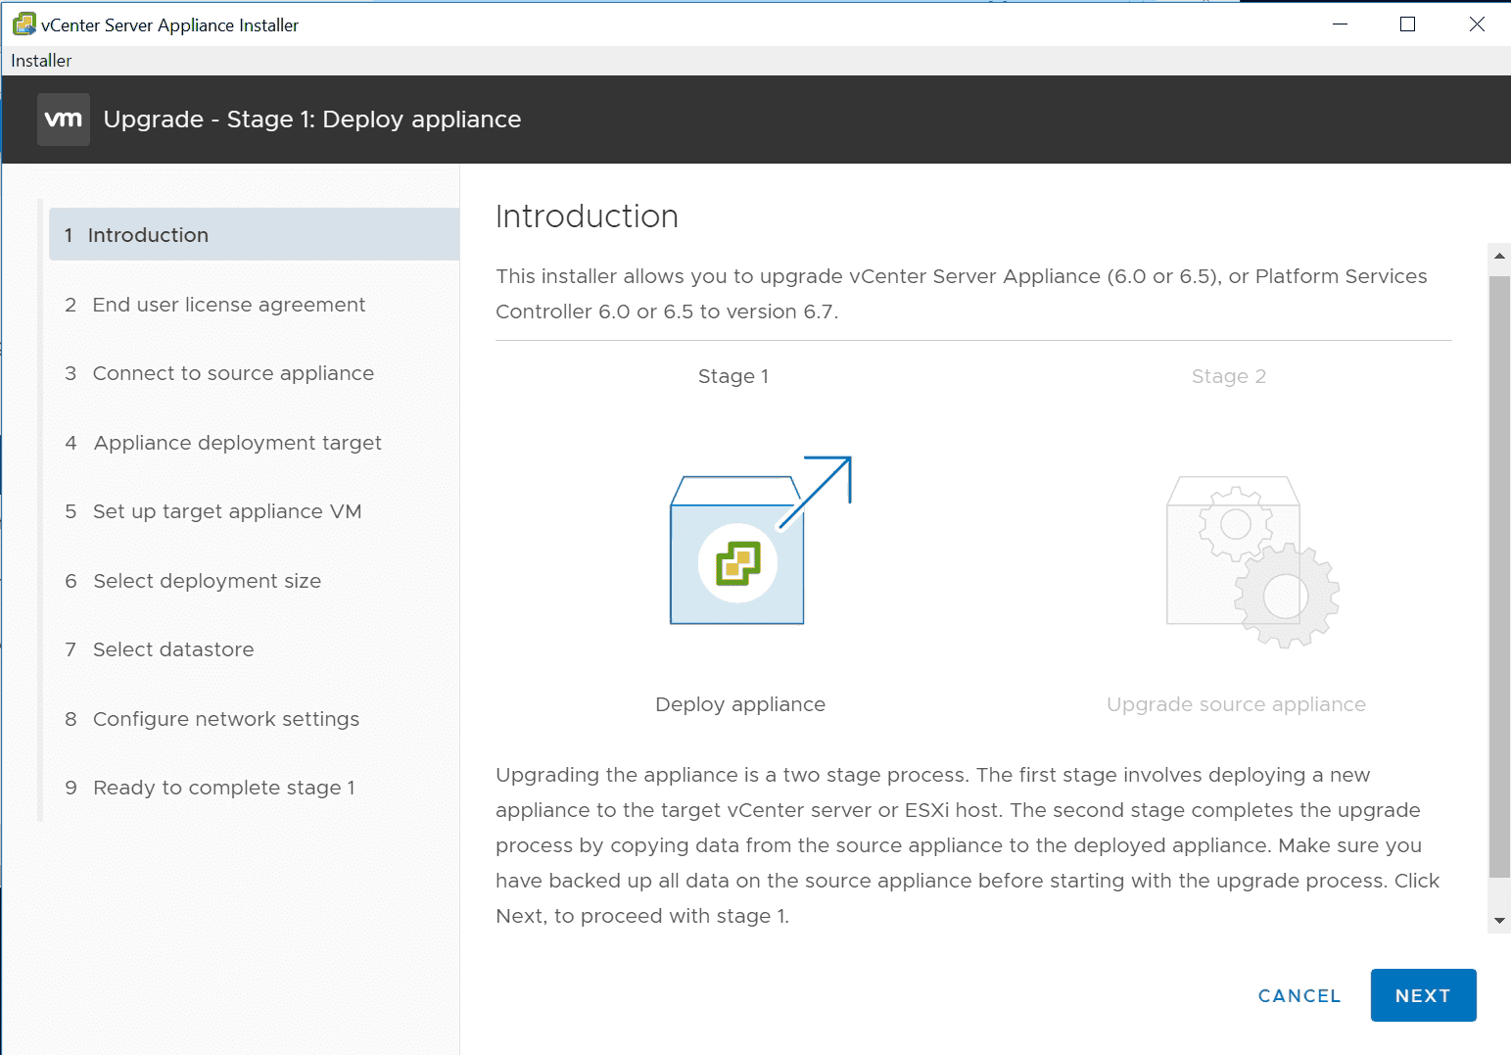Click the NEXT button

coord(1423,995)
